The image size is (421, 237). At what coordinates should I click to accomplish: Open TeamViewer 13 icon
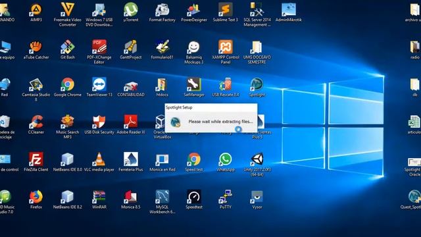point(99,84)
